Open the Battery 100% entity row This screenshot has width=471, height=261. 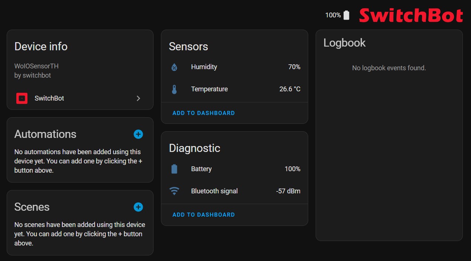(x=234, y=169)
